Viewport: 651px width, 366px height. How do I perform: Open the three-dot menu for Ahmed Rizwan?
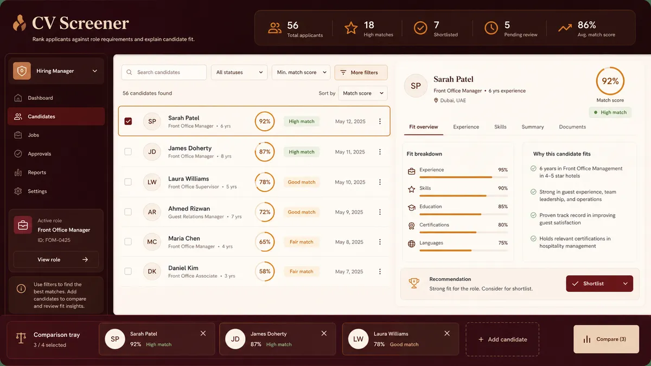[380, 212]
